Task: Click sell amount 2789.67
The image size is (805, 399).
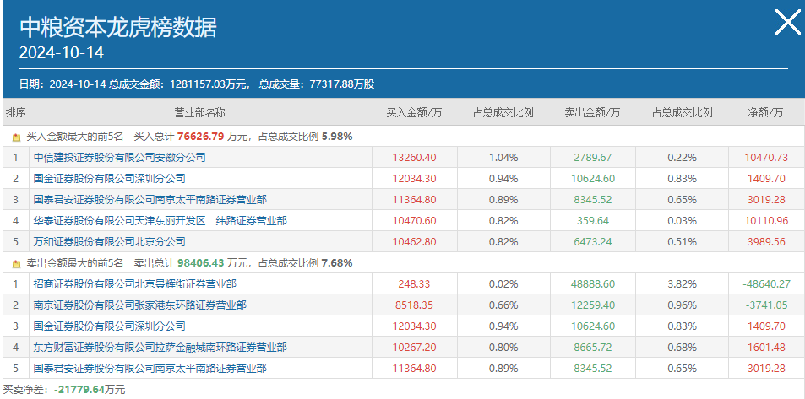Action: [x=591, y=158]
